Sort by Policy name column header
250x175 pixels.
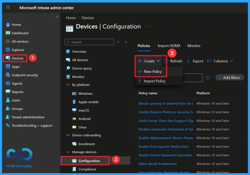point(148,93)
